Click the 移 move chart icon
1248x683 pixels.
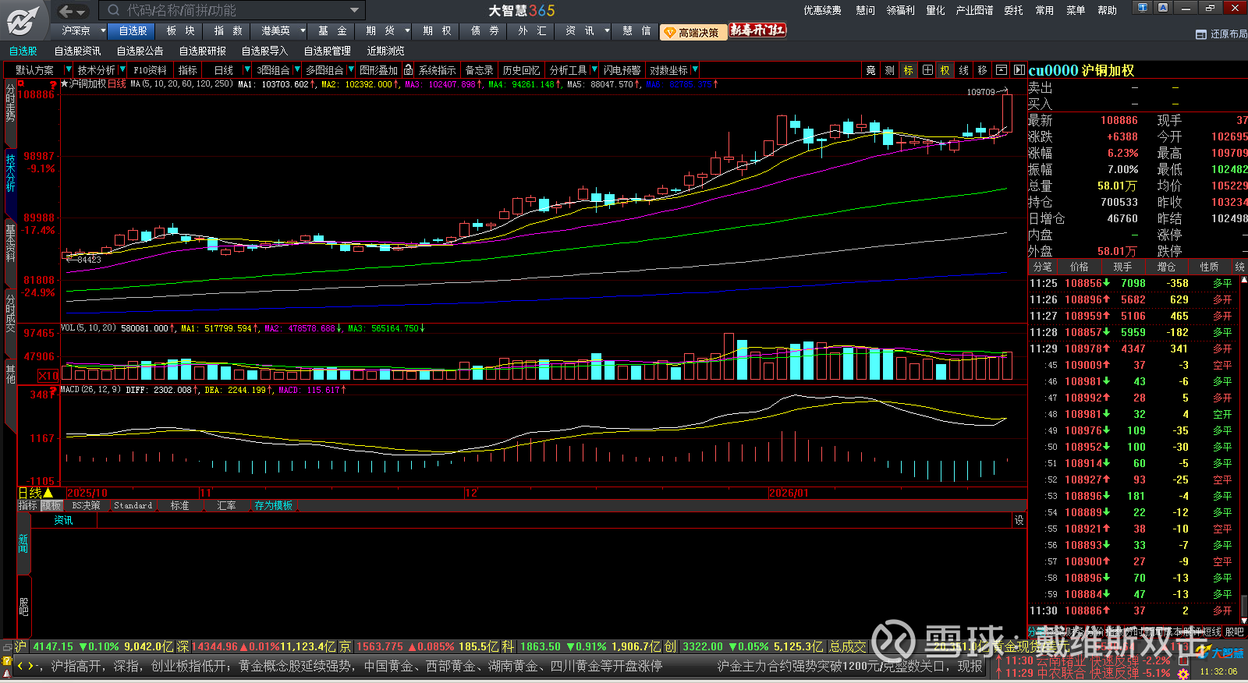click(x=983, y=70)
